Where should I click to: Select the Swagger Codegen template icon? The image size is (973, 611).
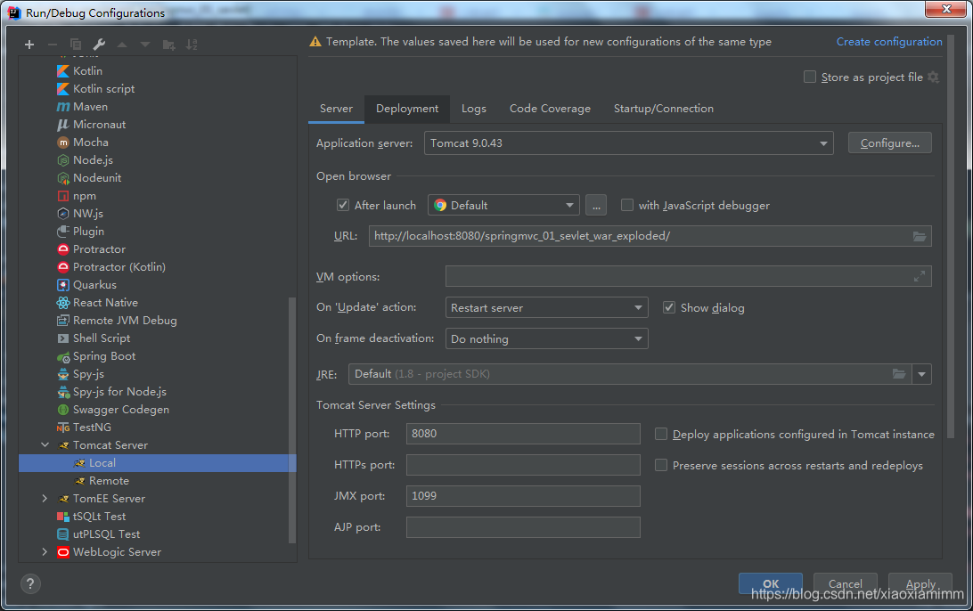tap(62, 410)
